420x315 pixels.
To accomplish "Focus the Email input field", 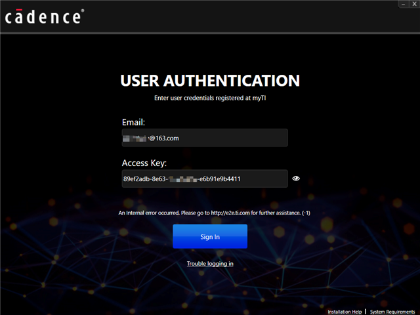I will click(205, 138).
